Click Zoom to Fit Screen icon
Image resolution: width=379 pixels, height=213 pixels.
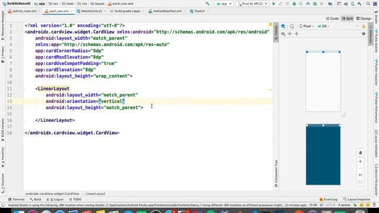click(360, 182)
